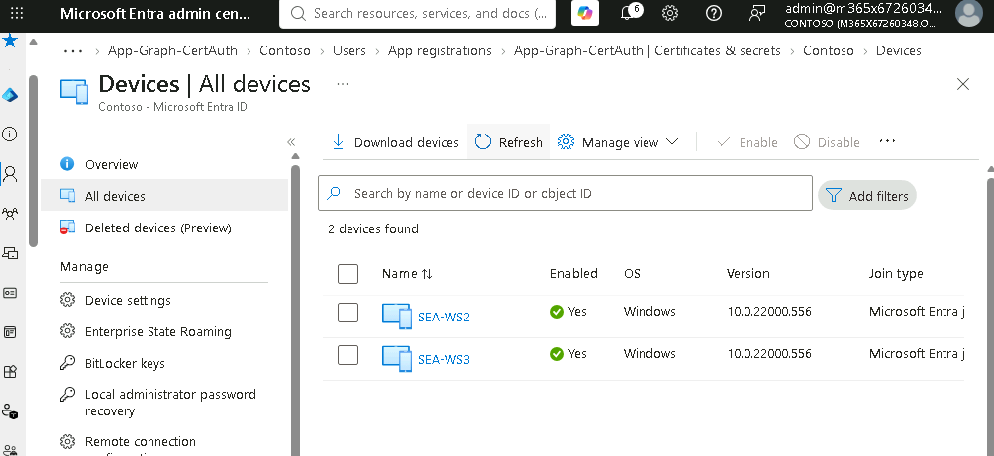994x456 pixels.
Task: Check the SEA-WS3 row checkbox
Action: [x=348, y=355]
